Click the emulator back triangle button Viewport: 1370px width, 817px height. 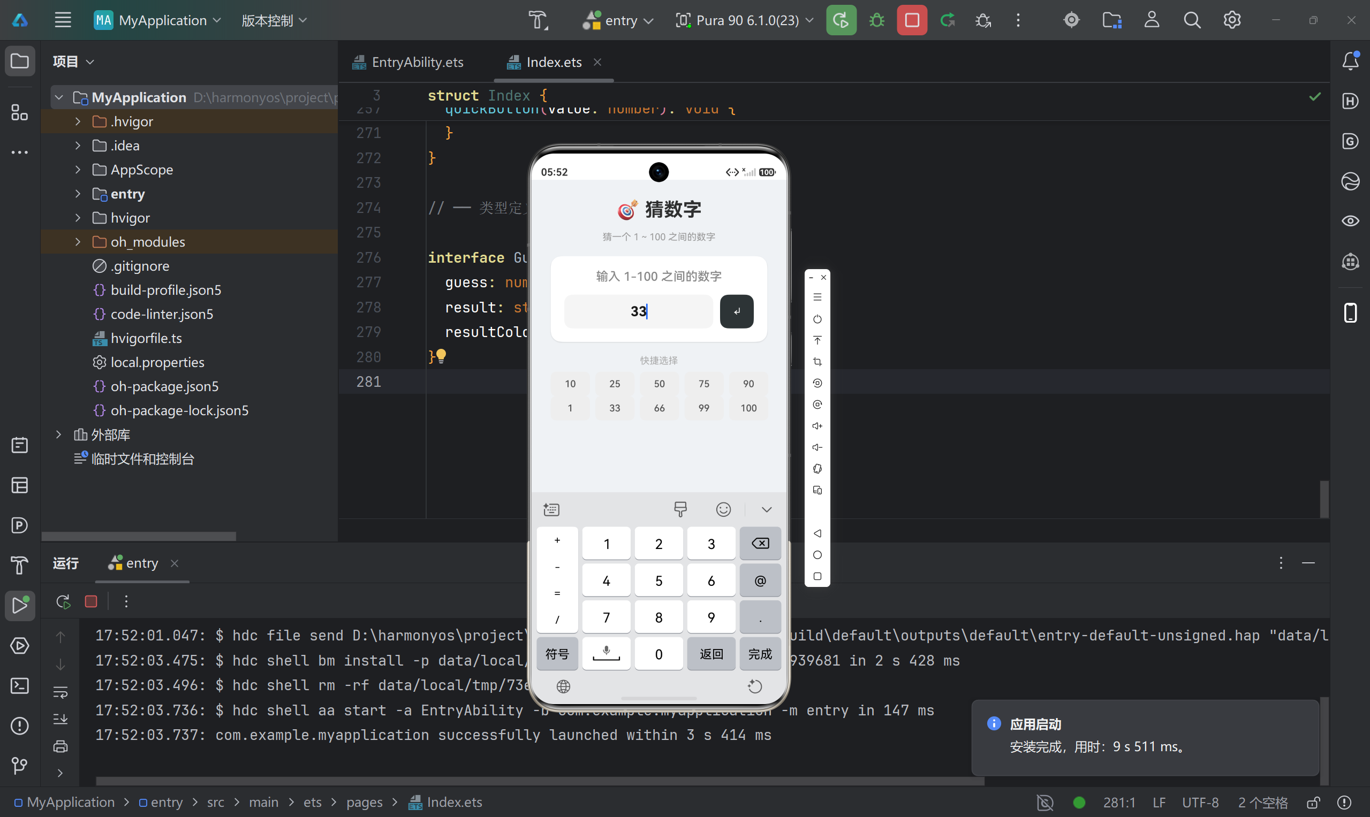coord(818,533)
